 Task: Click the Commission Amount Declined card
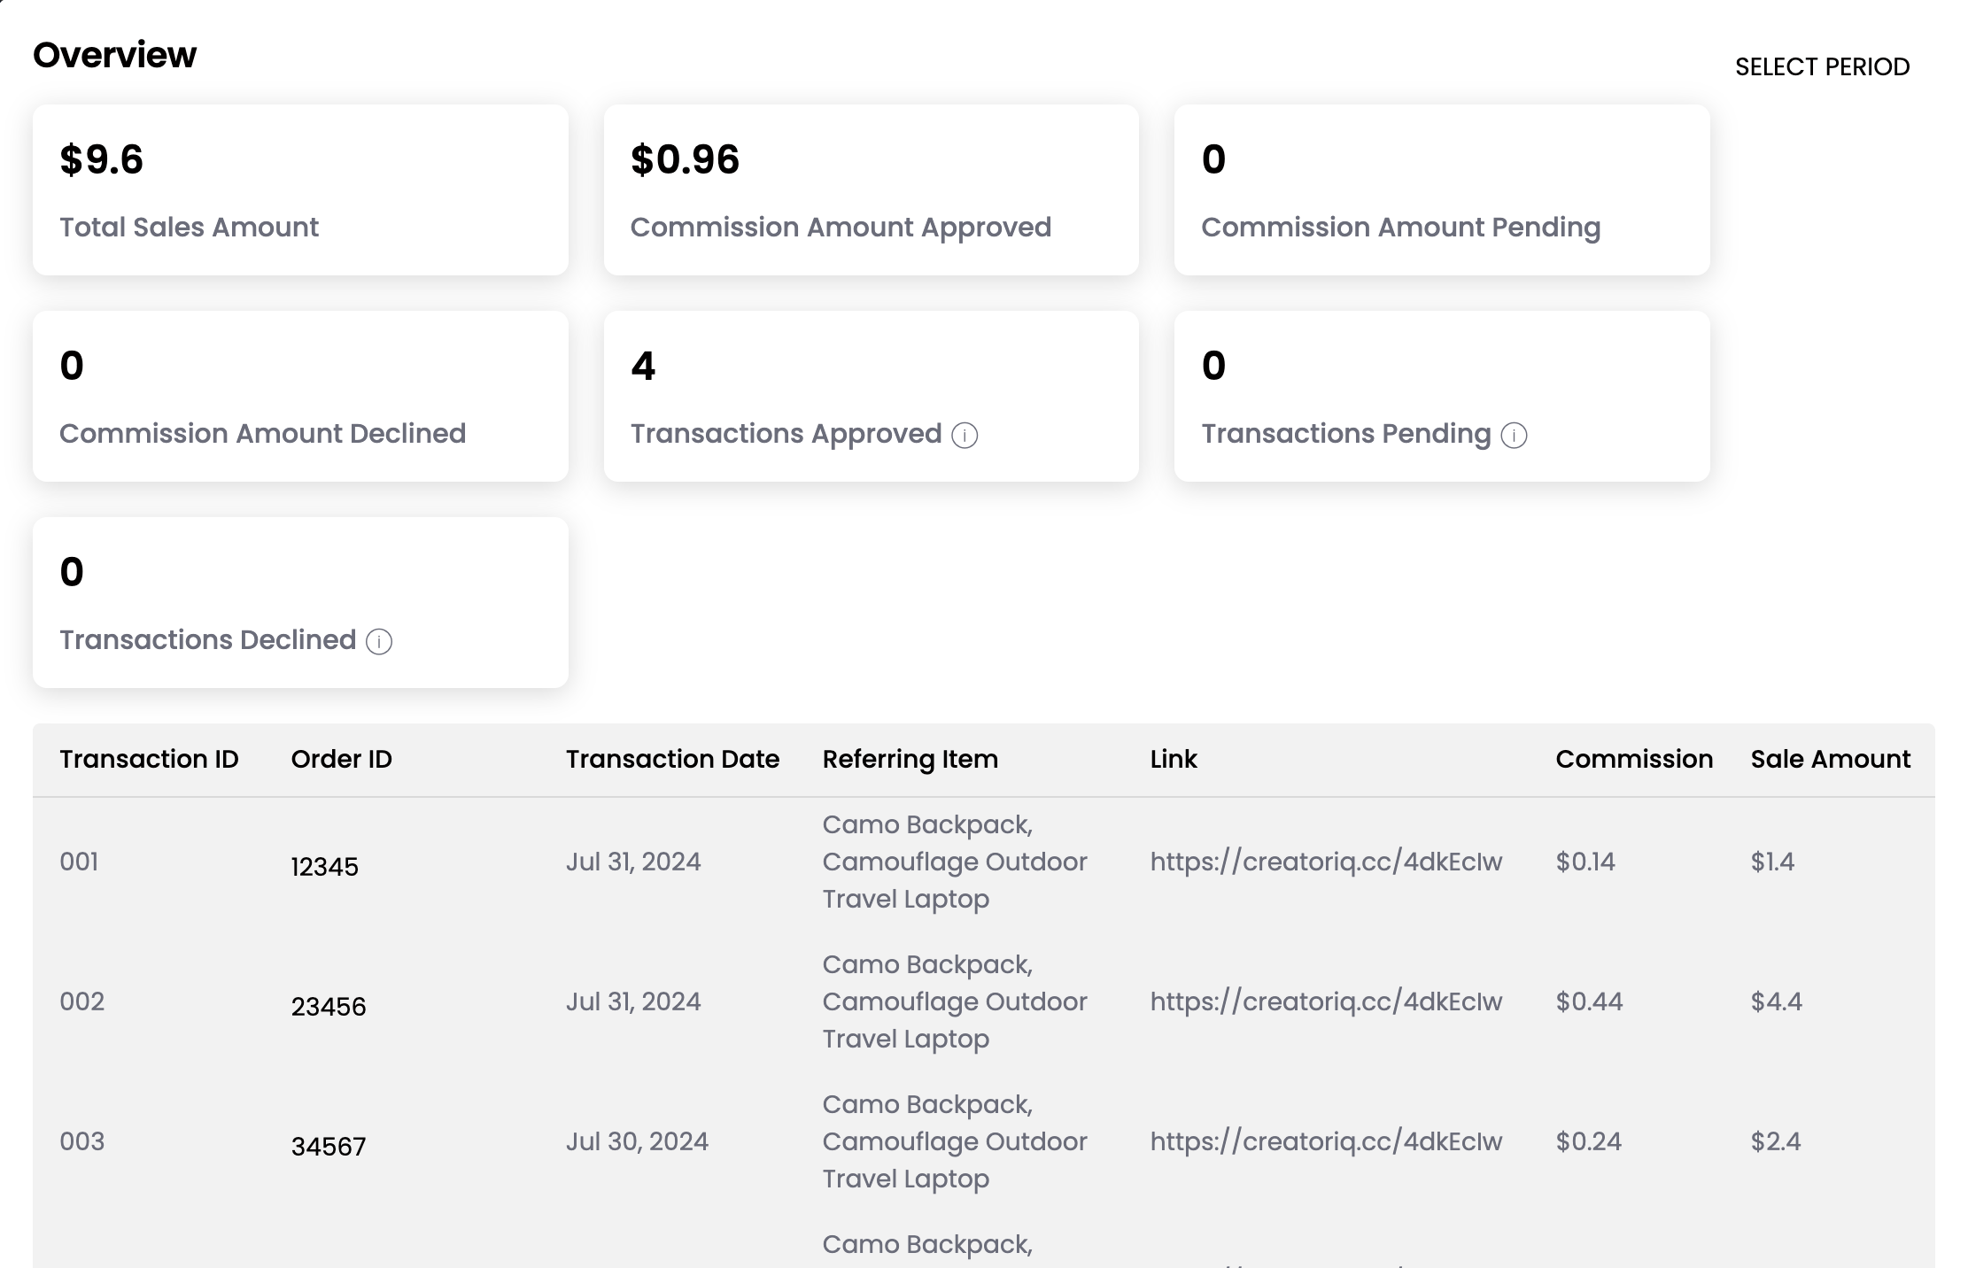300,396
